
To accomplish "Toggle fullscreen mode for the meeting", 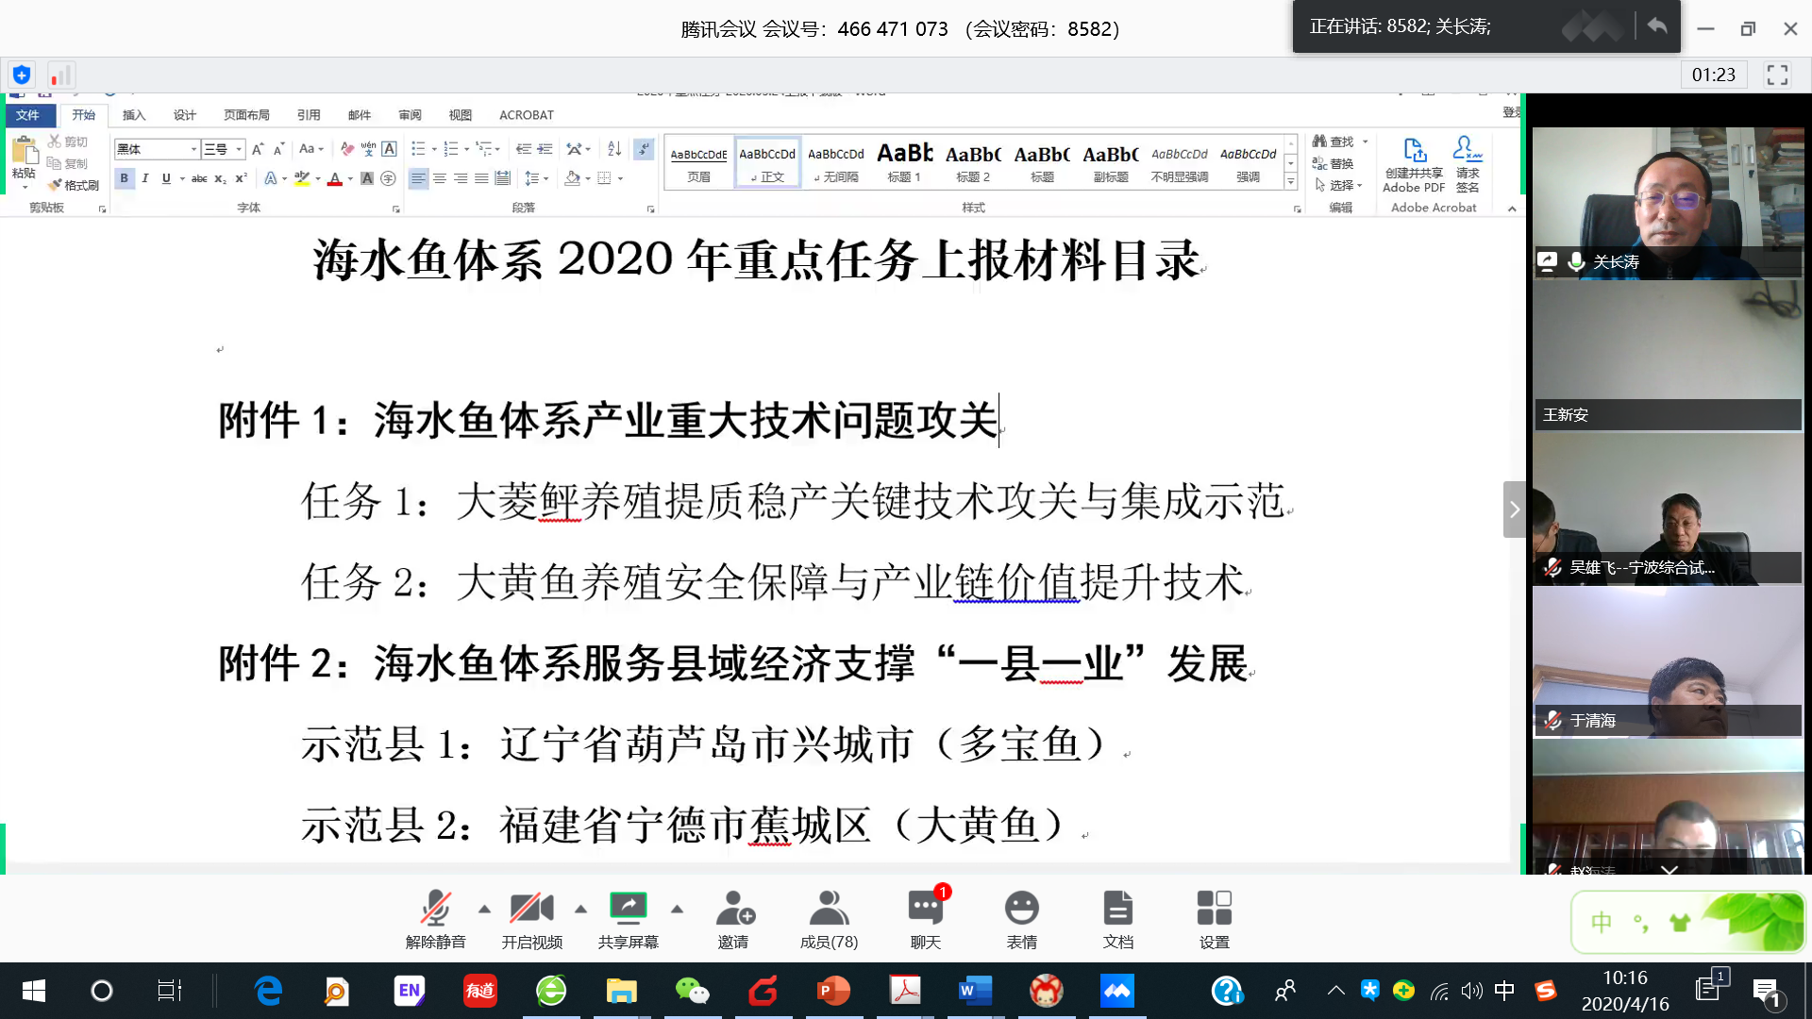I will click(1777, 75).
